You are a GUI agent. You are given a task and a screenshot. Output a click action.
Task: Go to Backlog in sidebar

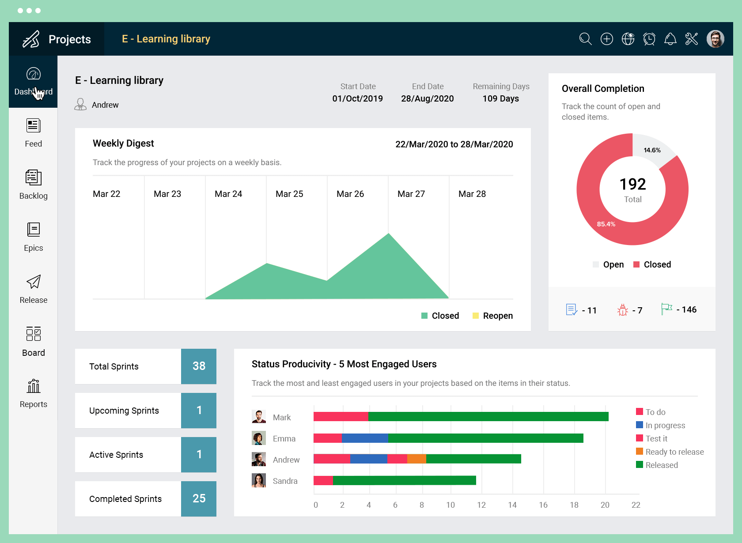point(33,185)
